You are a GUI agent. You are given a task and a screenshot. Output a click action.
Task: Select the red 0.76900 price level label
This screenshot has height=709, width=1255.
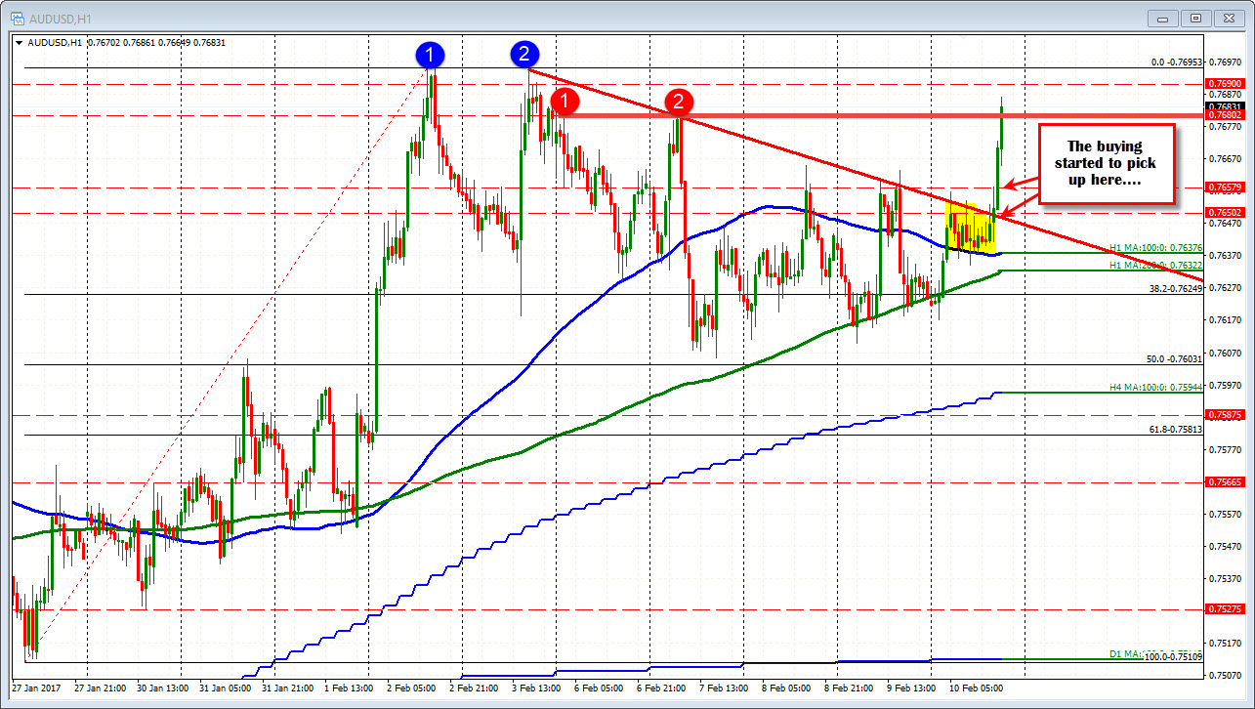1225,85
